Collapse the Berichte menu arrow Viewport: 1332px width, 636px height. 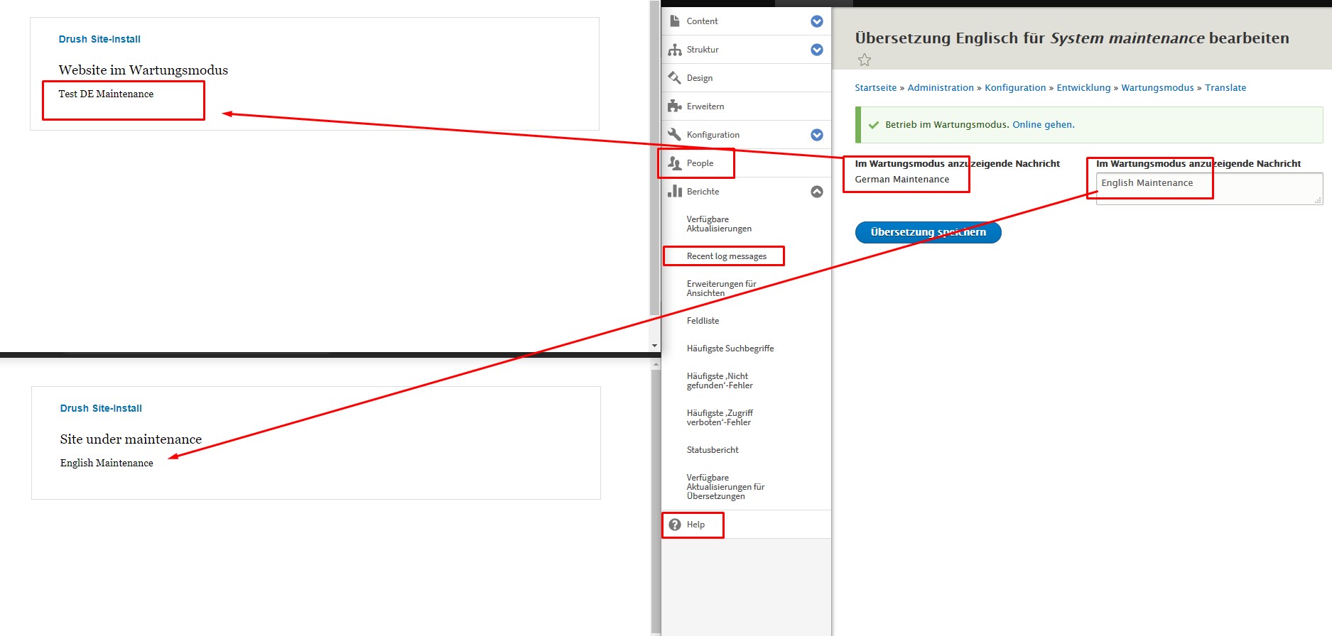[x=817, y=192]
